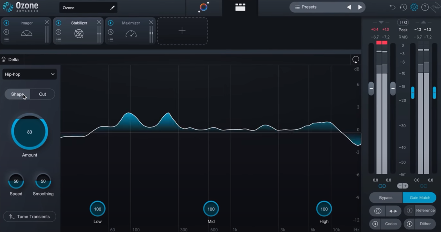Click the Peak meter label

(x=403, y=30)
